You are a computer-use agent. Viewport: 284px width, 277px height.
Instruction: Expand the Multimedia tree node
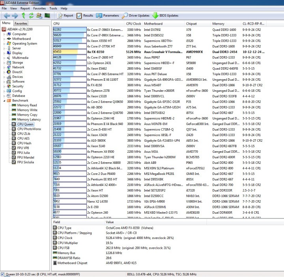[4, 58]
